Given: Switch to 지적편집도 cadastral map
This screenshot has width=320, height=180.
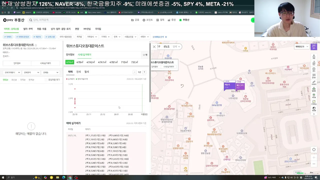Looking at the screenshot, I should point(314,102).
